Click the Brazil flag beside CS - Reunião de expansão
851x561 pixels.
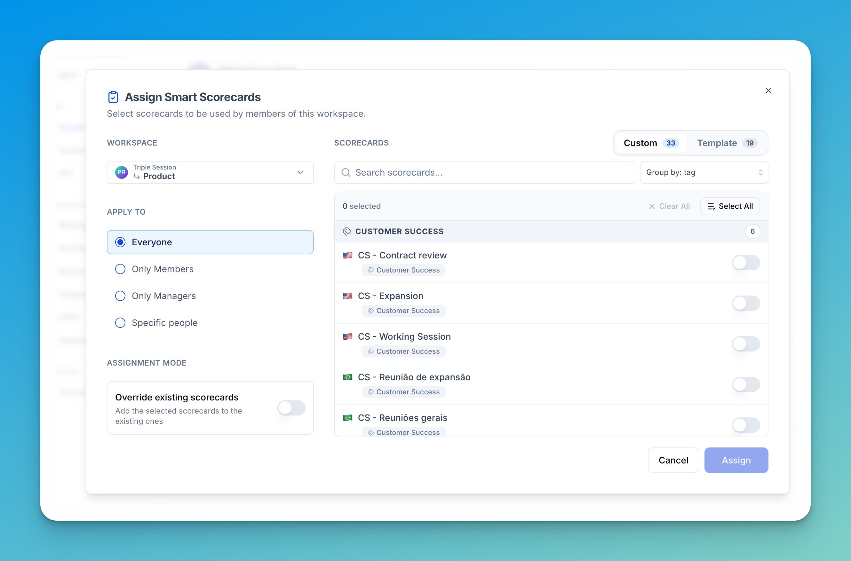point(347,377)
